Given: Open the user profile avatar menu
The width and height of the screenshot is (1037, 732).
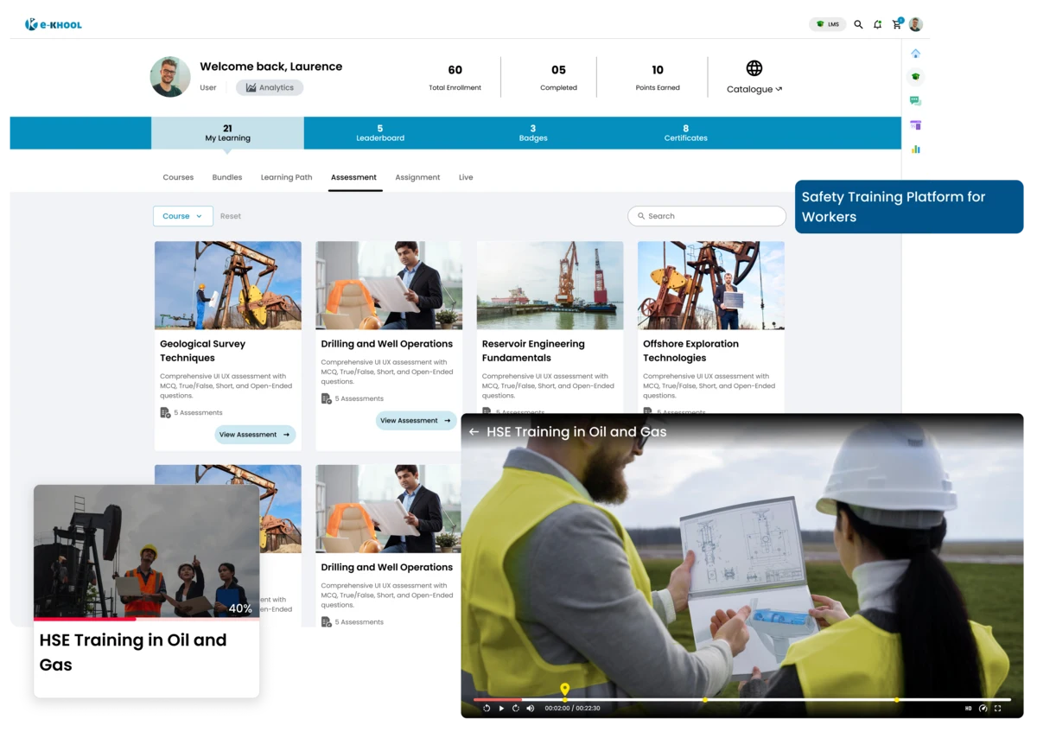Looking at the screenshot, I should (915, 24).
